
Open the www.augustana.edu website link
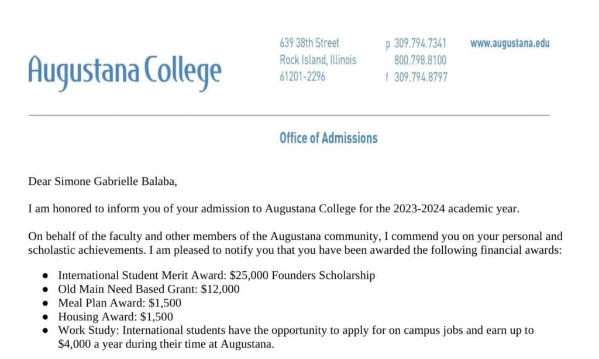[x=510, y=43]
